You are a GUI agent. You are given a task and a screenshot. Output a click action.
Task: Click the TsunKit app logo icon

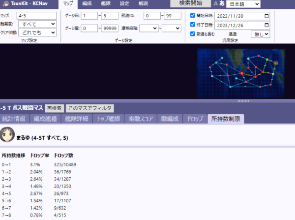point(5,3)
